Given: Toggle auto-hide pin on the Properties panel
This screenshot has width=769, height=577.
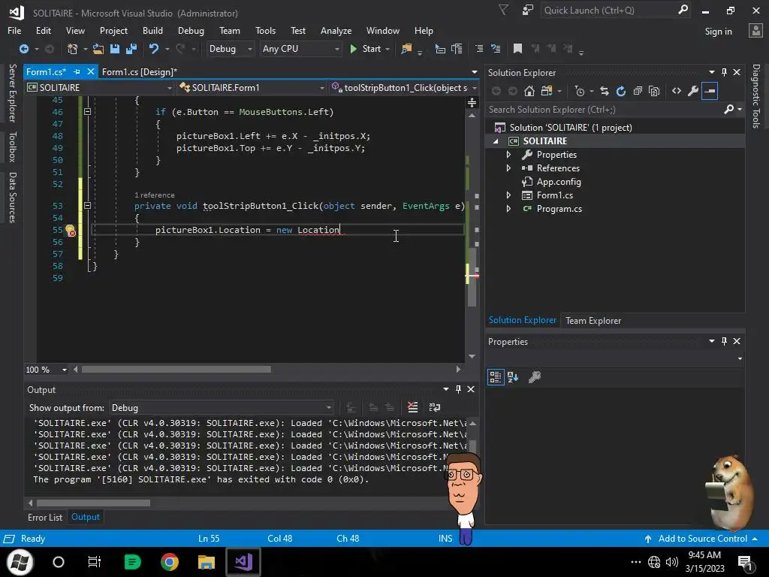Looking at the screenshot, I should pyautogui.click(x=725, y=341).
